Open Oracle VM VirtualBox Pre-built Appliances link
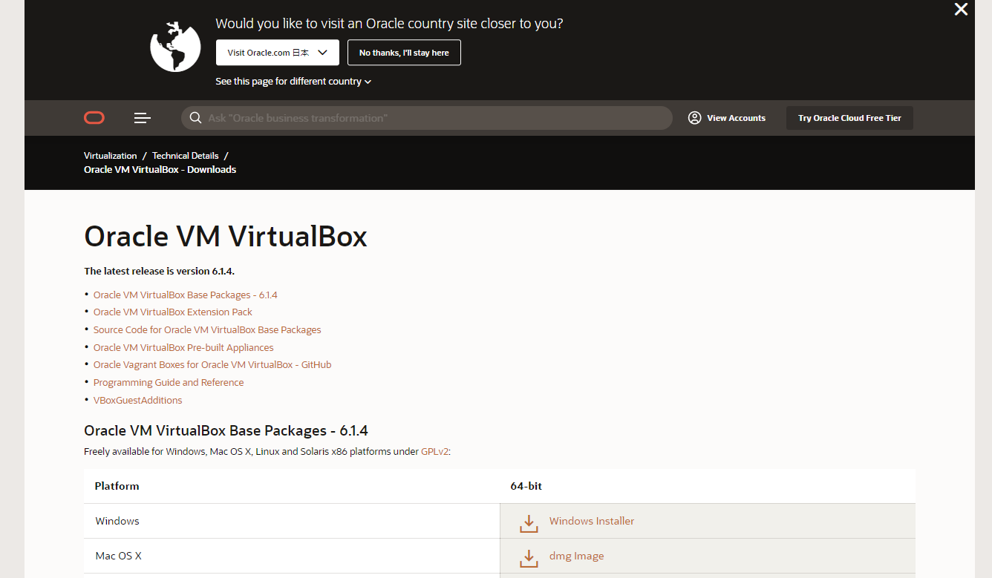This screenshot has height=578, width=992. [x=183, y=347]
